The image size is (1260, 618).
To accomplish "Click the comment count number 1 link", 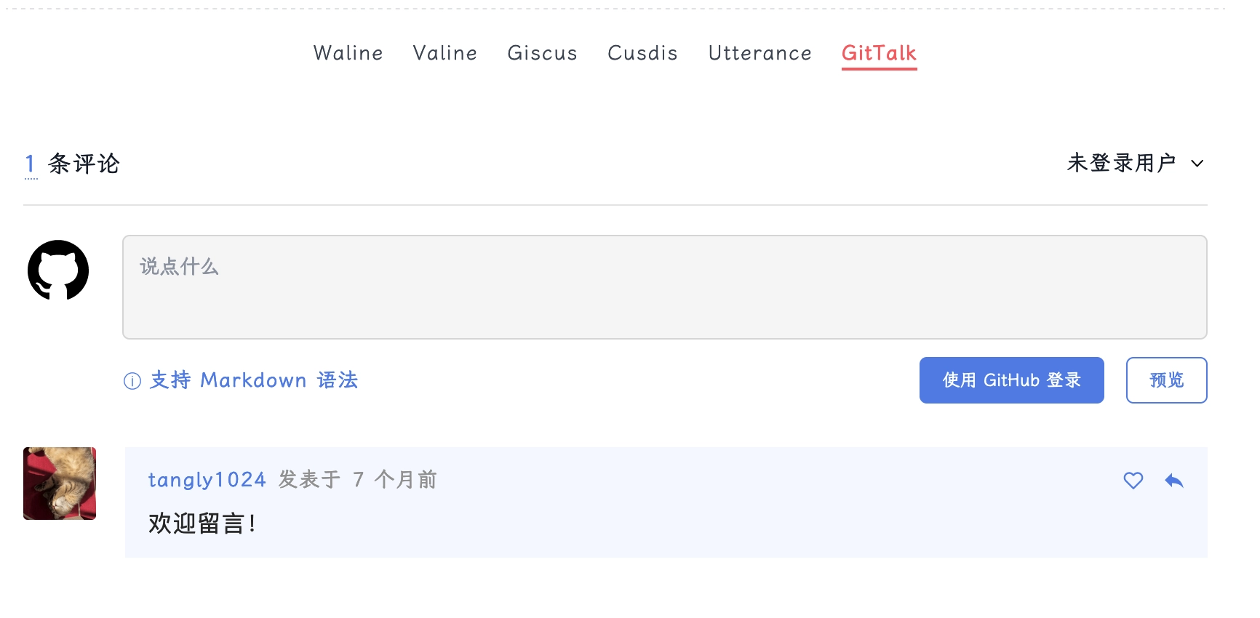I will tap(30, 164).
